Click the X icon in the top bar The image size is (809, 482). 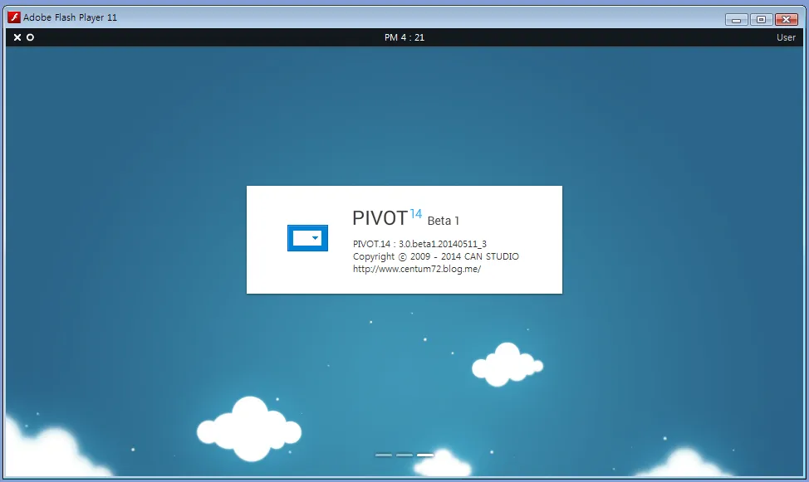point(17,37)
